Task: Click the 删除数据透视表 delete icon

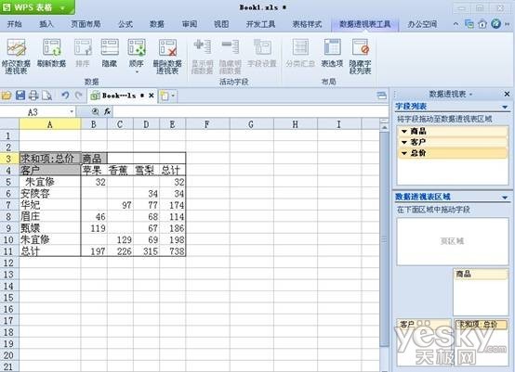Action: [168, 56]
